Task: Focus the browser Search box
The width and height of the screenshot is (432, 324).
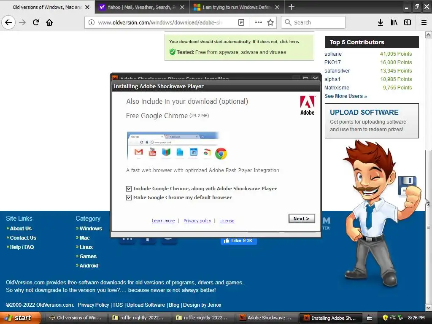Action: pyautogui.click(x=313, y=22)
